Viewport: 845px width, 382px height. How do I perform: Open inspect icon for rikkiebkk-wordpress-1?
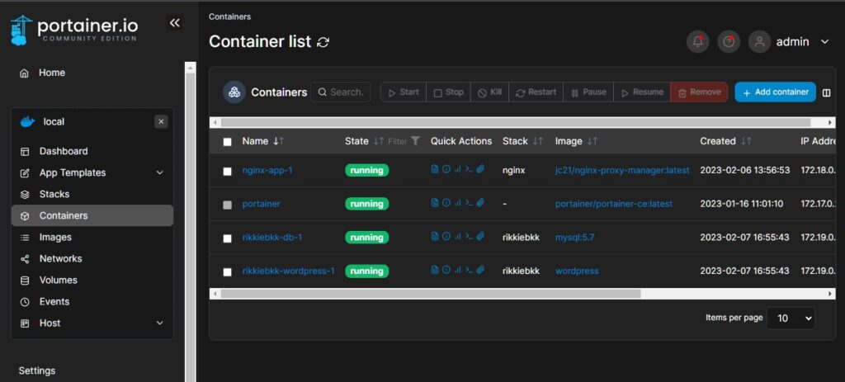coord(446,270)
